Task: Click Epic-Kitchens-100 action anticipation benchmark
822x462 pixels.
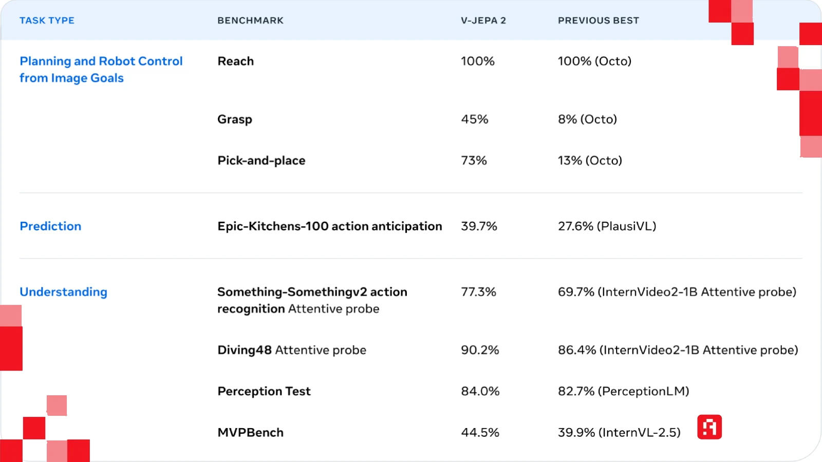Action: pyautogui.click(x=329, y=226)
